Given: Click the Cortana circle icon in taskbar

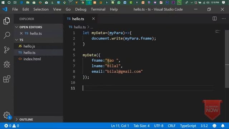Looking at the screenshot, I should (x=9, y=3).
